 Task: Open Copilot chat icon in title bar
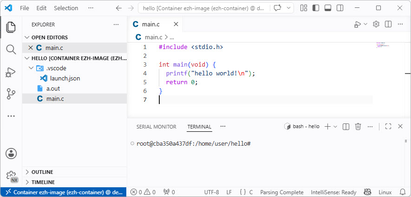[277, 8]
